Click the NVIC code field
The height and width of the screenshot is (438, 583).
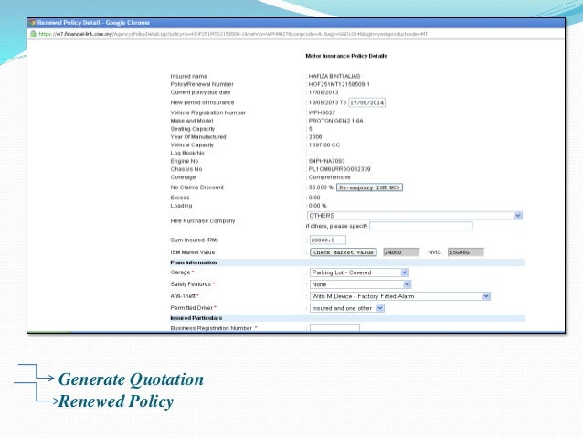click(465, 252)
